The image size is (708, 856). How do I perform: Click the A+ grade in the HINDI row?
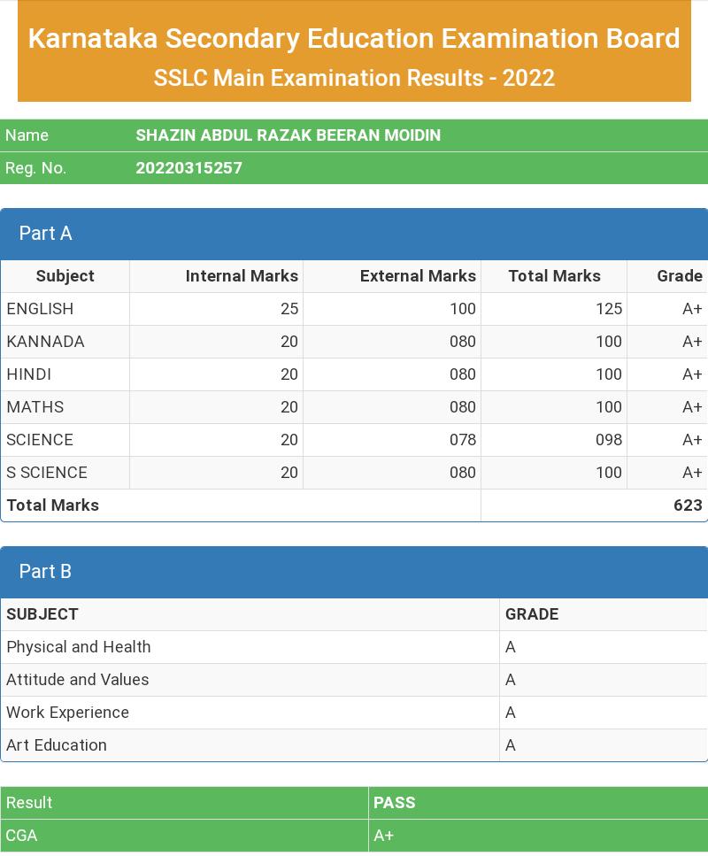(x=692, y=374)
